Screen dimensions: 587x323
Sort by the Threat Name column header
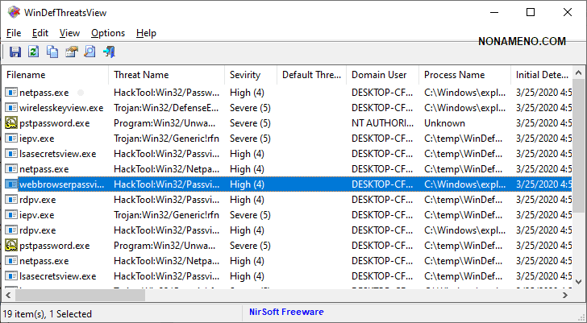pos(141,75)
